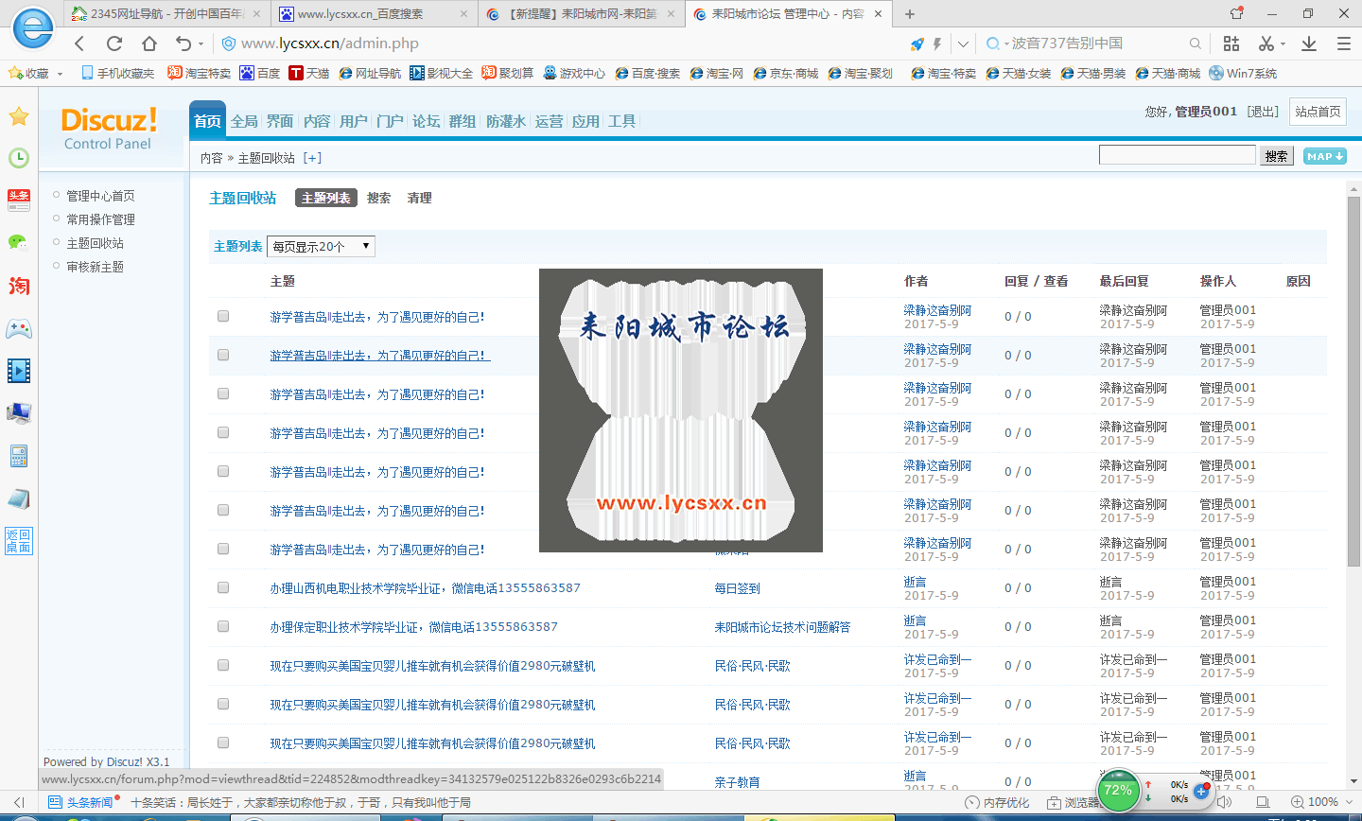Click the admin search input field
The width and height of the screenshot is (1362, 821).
coord(1178,155)
